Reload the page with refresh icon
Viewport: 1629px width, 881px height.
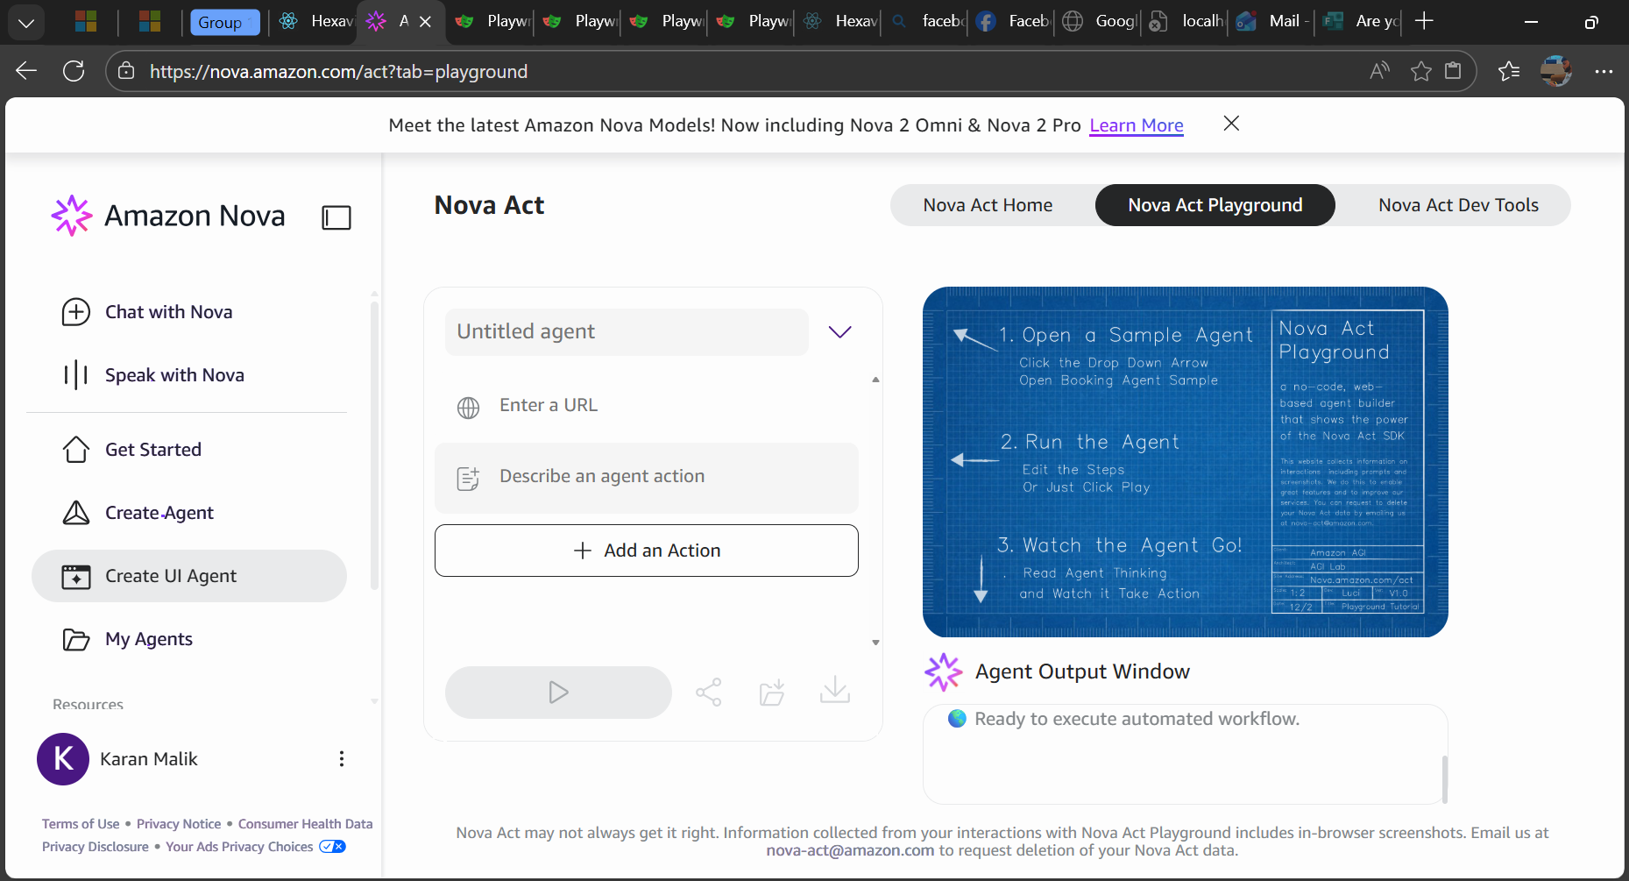pyautogui.click(x=74, y=71)
